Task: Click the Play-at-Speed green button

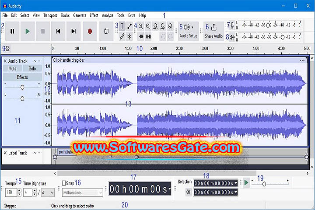Action: (246, 183)
